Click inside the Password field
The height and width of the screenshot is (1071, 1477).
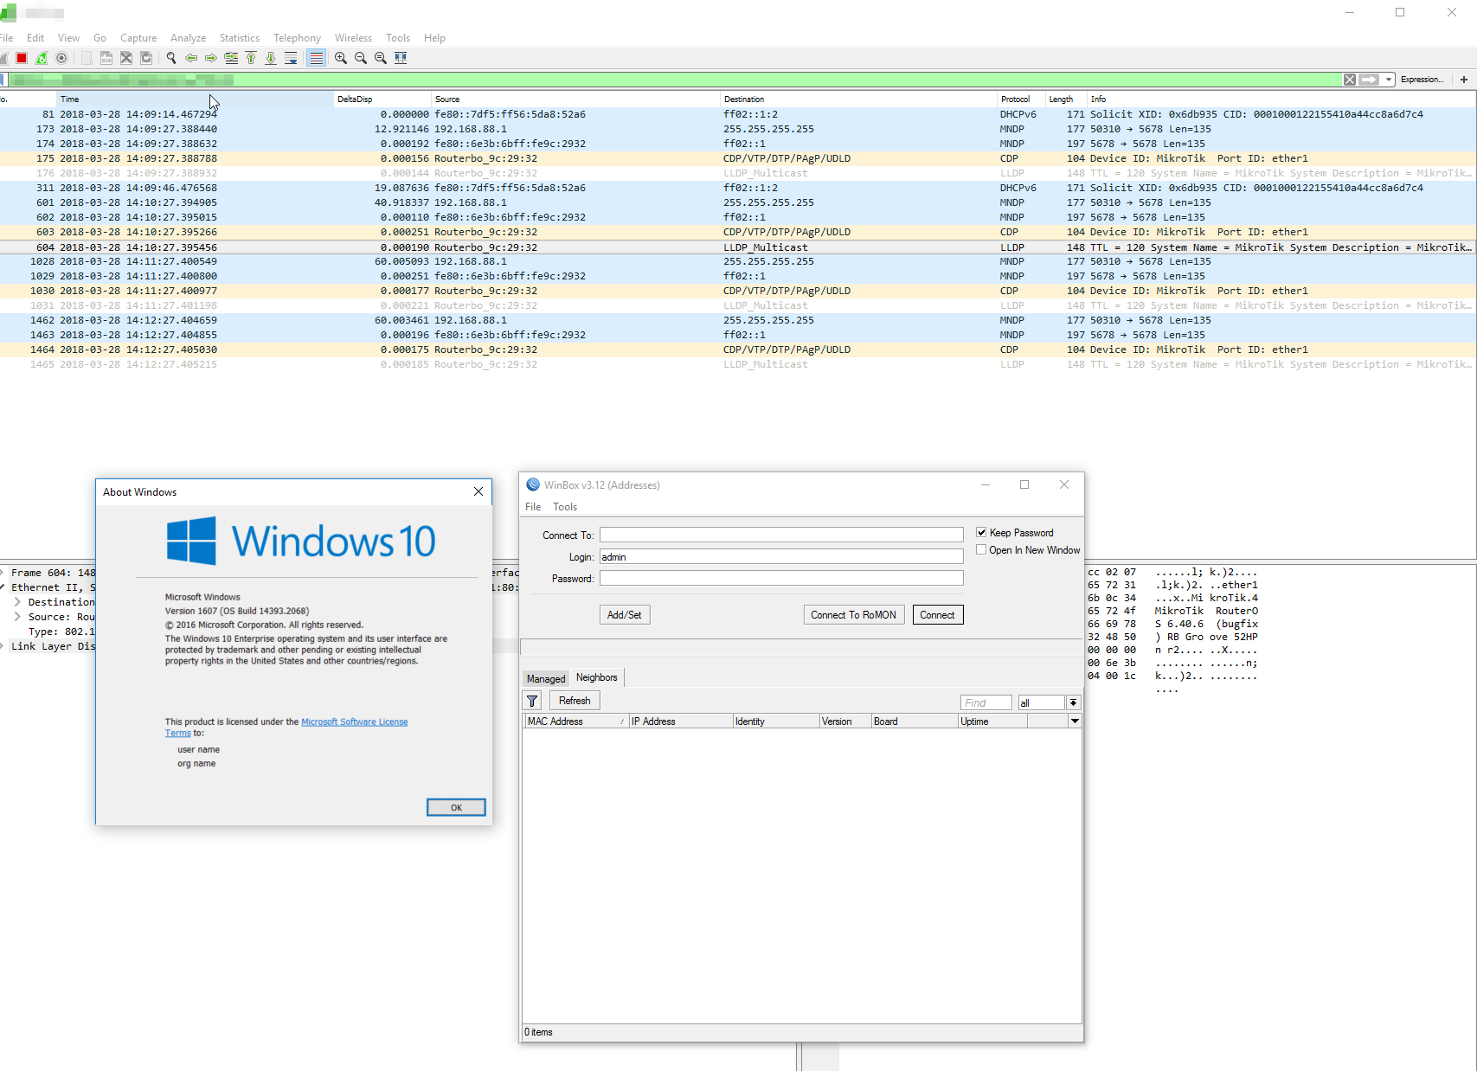pyautogui.click(x=780, y=578)
